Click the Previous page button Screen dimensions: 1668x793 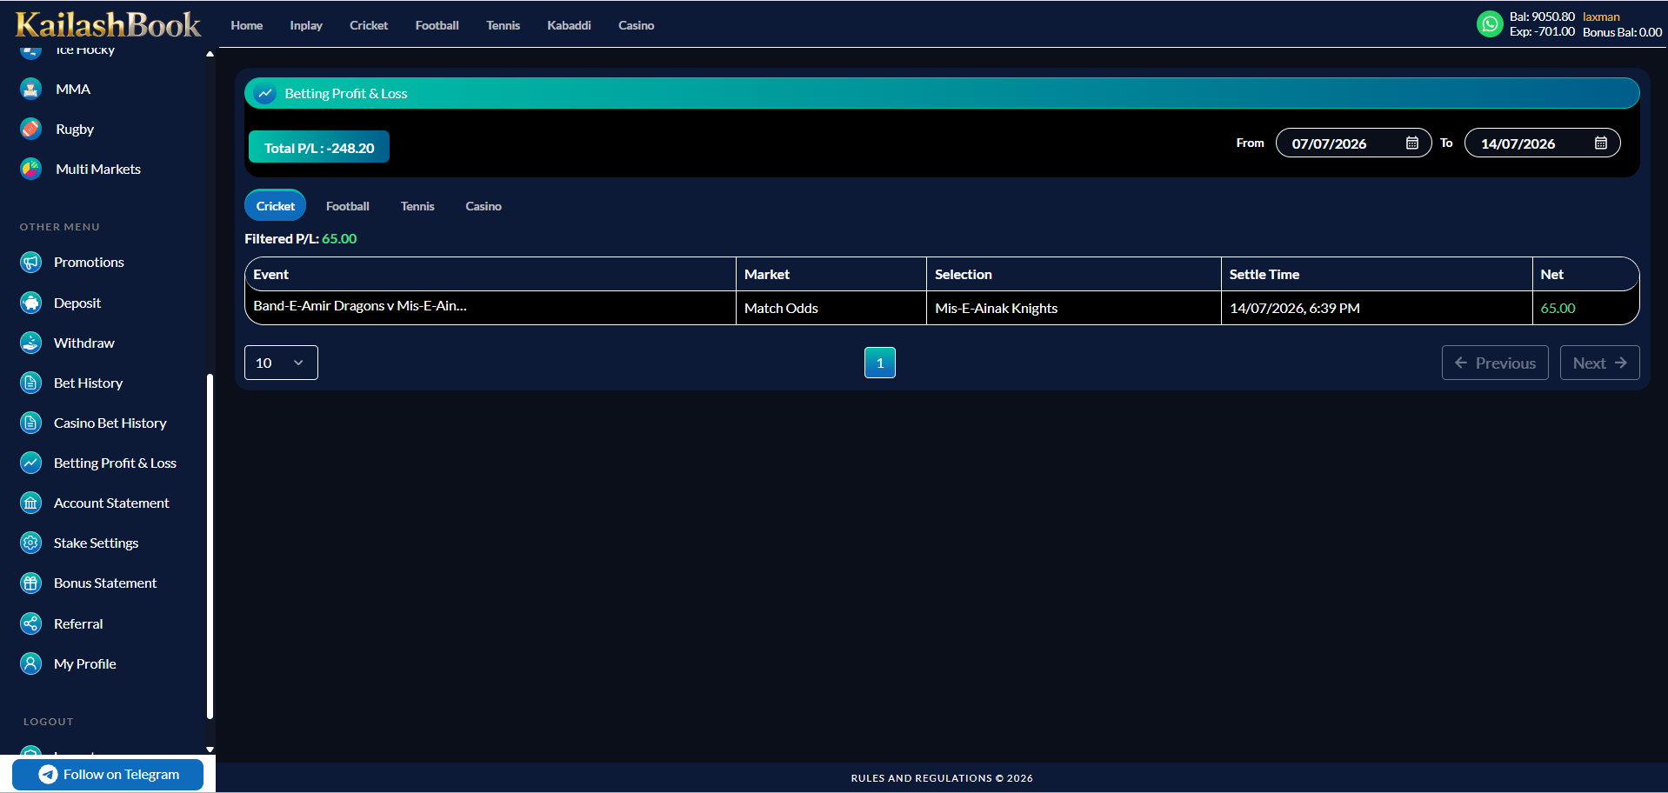point(1495,363)
